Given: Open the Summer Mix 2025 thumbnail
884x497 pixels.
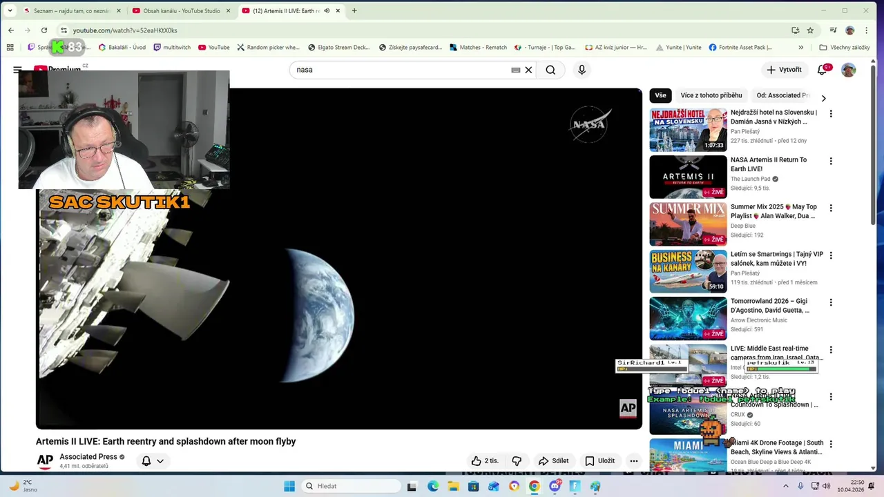Looking at the screenshot, I should (x=688, y=224).
